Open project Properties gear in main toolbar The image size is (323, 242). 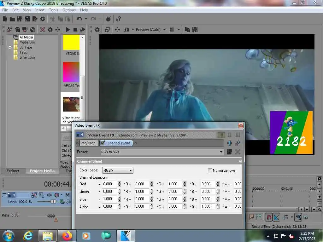pos(43,19)
